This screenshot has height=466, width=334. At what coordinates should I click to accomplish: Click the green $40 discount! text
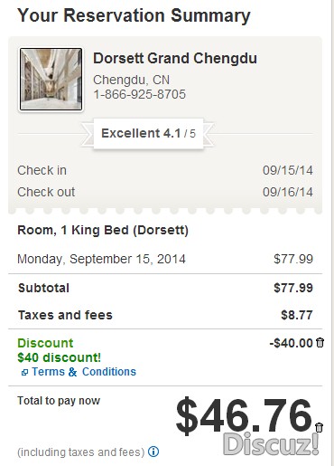point(60,357)
